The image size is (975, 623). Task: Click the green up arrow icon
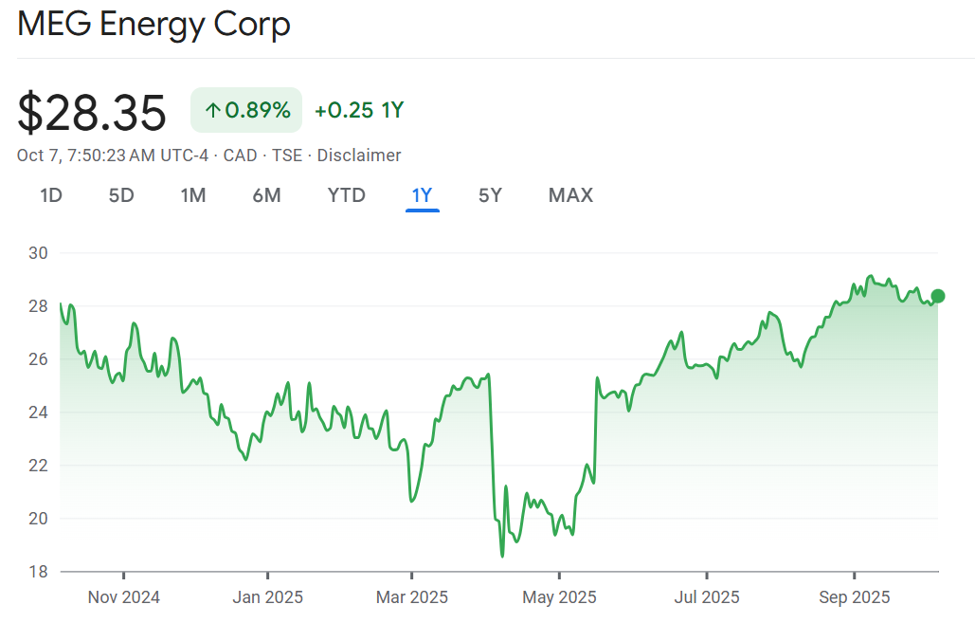(212, 111)
